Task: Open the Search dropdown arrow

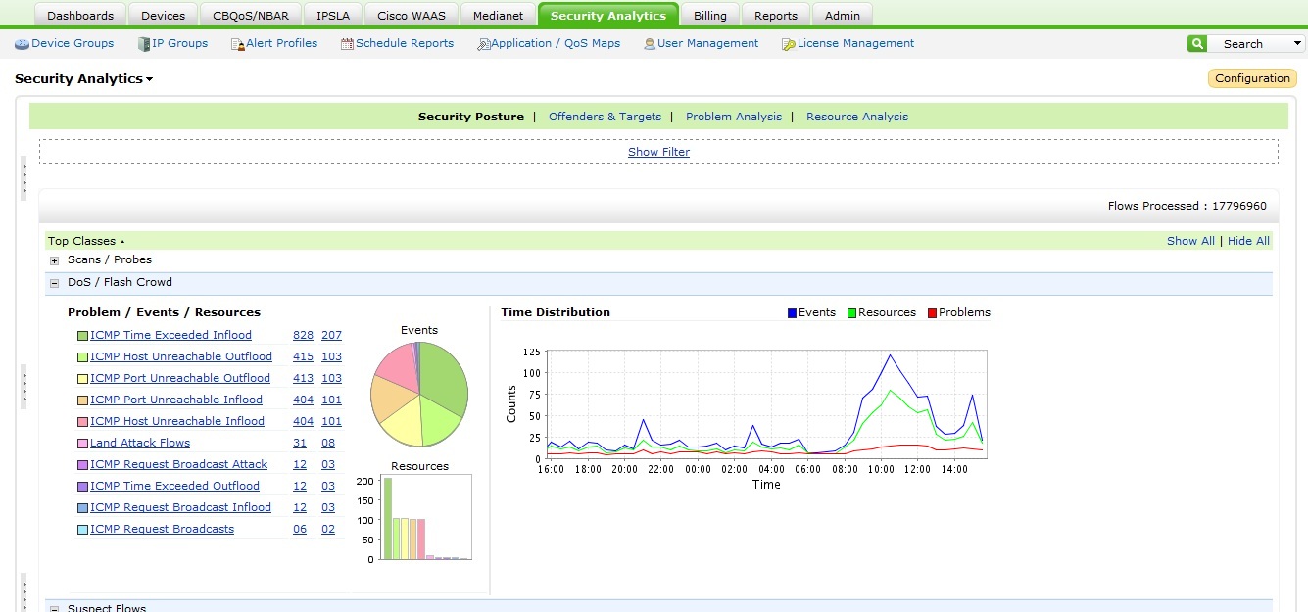Action: coord(1298,44)
